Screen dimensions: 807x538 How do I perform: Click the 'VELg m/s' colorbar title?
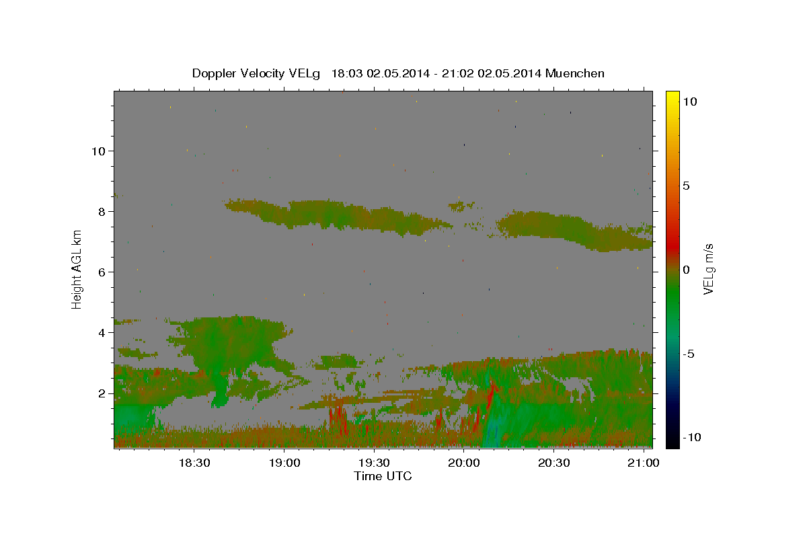pyautogui.click(x=709, y=269)
